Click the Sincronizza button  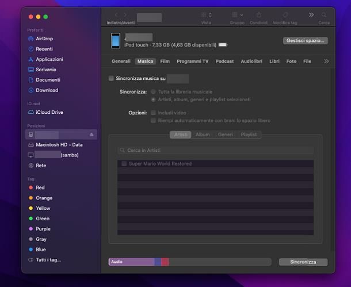coord(303,262)
